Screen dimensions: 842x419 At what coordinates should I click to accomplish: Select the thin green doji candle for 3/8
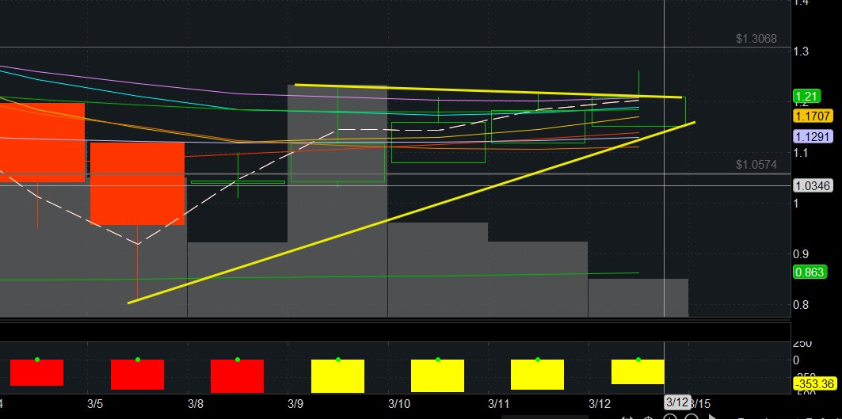tap(238, 182)
